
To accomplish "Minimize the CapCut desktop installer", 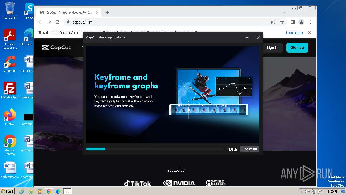I will click(x=247, y=38).
